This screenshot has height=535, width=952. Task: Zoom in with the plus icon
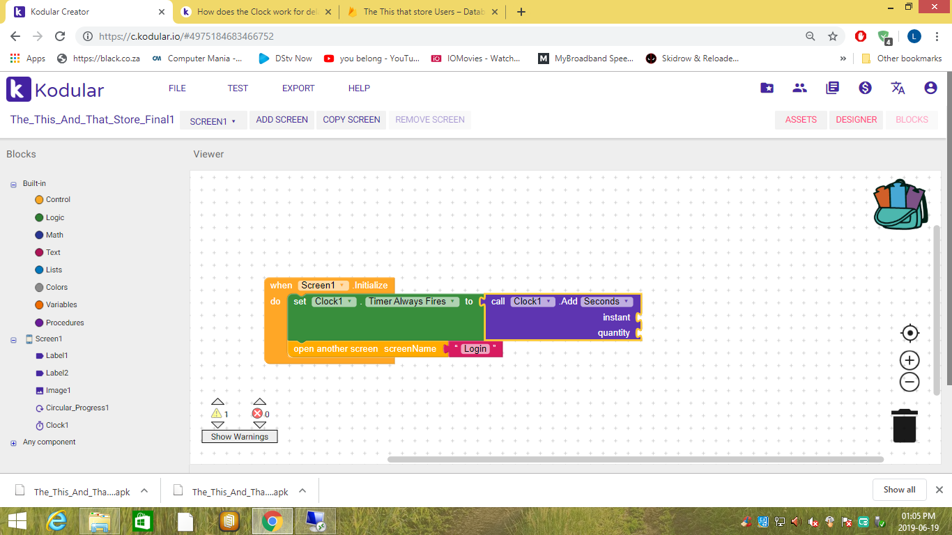909,360
